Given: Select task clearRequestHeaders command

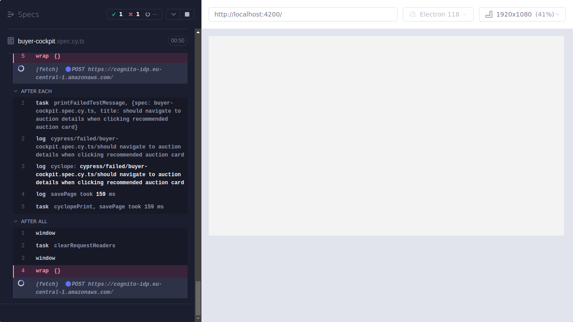Looking at the screenshot, I should pos(100,246).
